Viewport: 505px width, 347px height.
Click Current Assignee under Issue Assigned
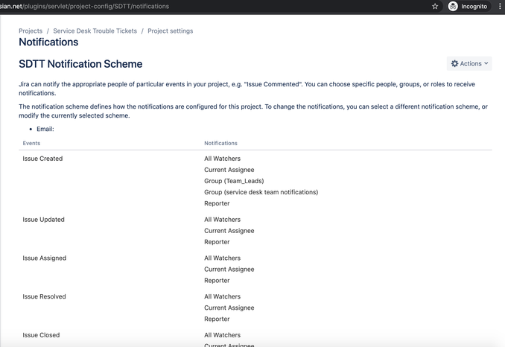(x=229, y=270)
